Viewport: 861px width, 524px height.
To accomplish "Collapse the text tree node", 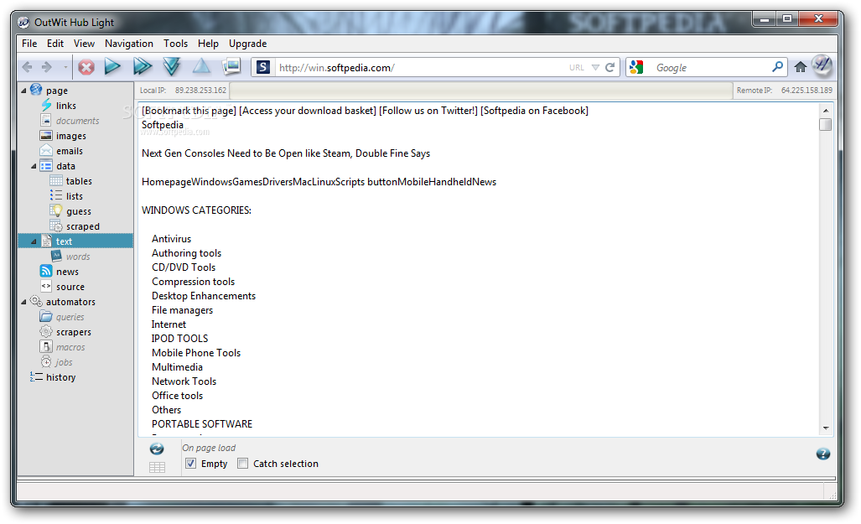I will click(x=34, y=241).
